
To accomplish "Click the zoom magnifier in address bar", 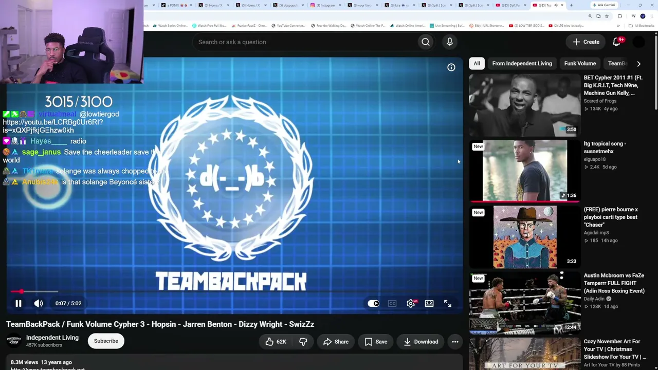I will click(590, 16).
